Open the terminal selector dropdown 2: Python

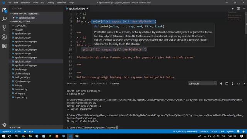pos(202,83)
